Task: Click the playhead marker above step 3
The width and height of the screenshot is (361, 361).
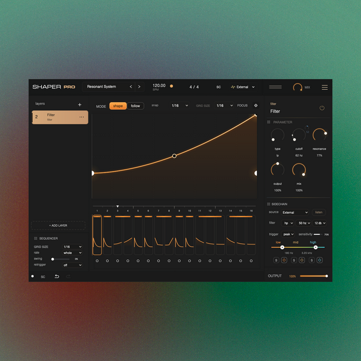Action: pyautogui.click(x=118, y=206)
